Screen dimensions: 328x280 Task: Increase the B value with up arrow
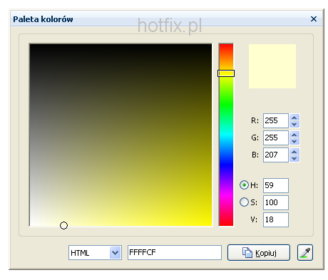click(294, 152)
